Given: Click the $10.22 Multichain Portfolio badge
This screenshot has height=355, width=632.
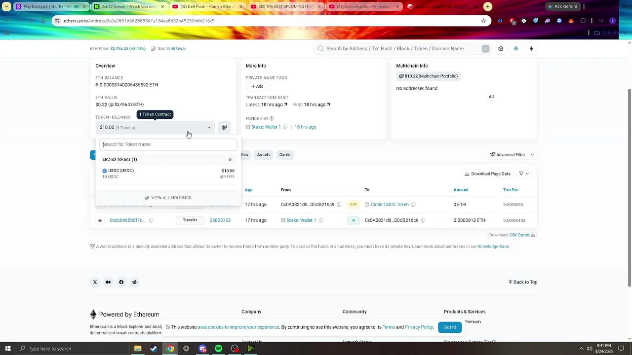Looking at the screenshot, I should point(429,76).
